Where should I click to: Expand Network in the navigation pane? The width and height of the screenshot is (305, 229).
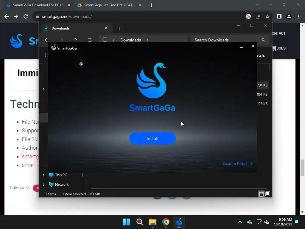coord(43,185)
